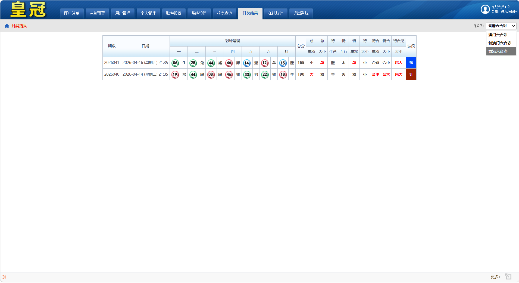
Task: Switch to the 报表查询 tab
Action: pyautogui.click(x=224, y=13)
